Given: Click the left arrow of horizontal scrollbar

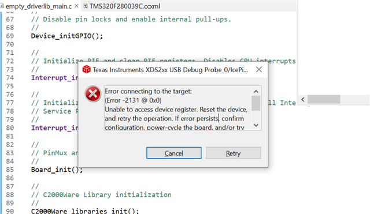Looking at the screenshot, I should click(303, 99).
